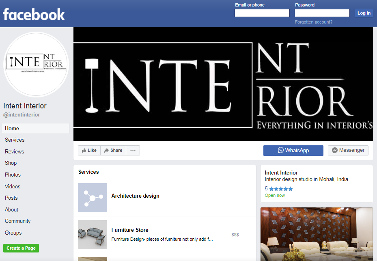Viewport: 377px width, 261px height.
Task: Focus the Email or phone field
Action: pos(262,13)
